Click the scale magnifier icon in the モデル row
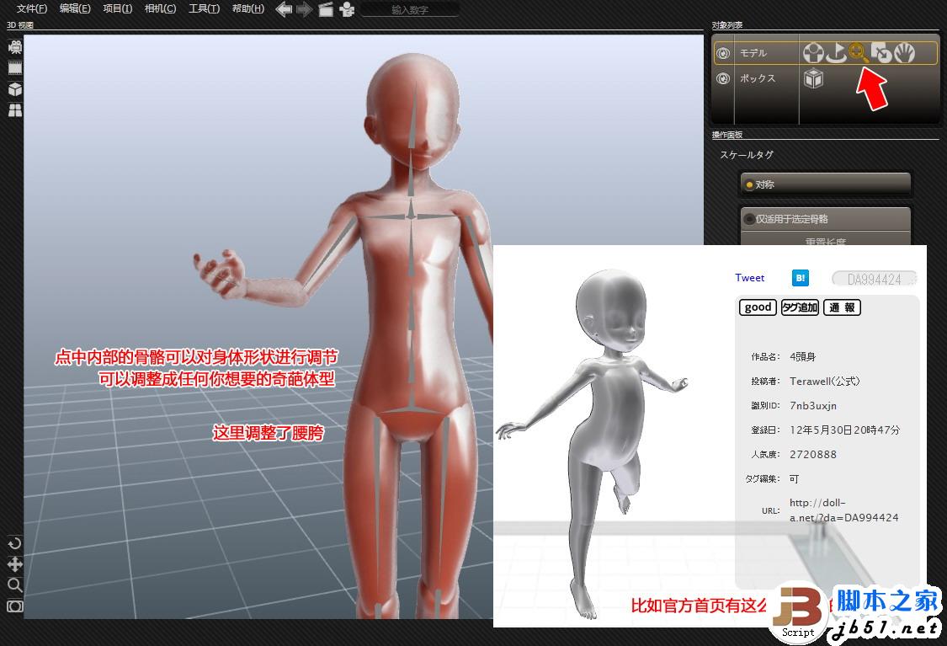947x646 pixels. tap(859, 53)
